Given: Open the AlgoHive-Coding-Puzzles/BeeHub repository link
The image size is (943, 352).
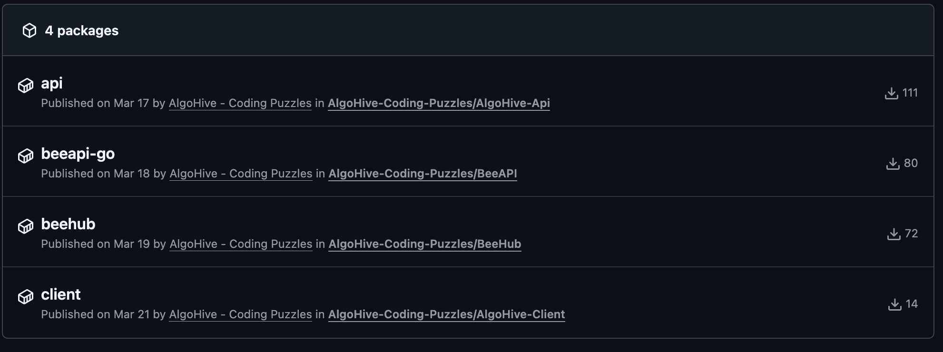Looking at the screenshot, I should coord(425,244).
